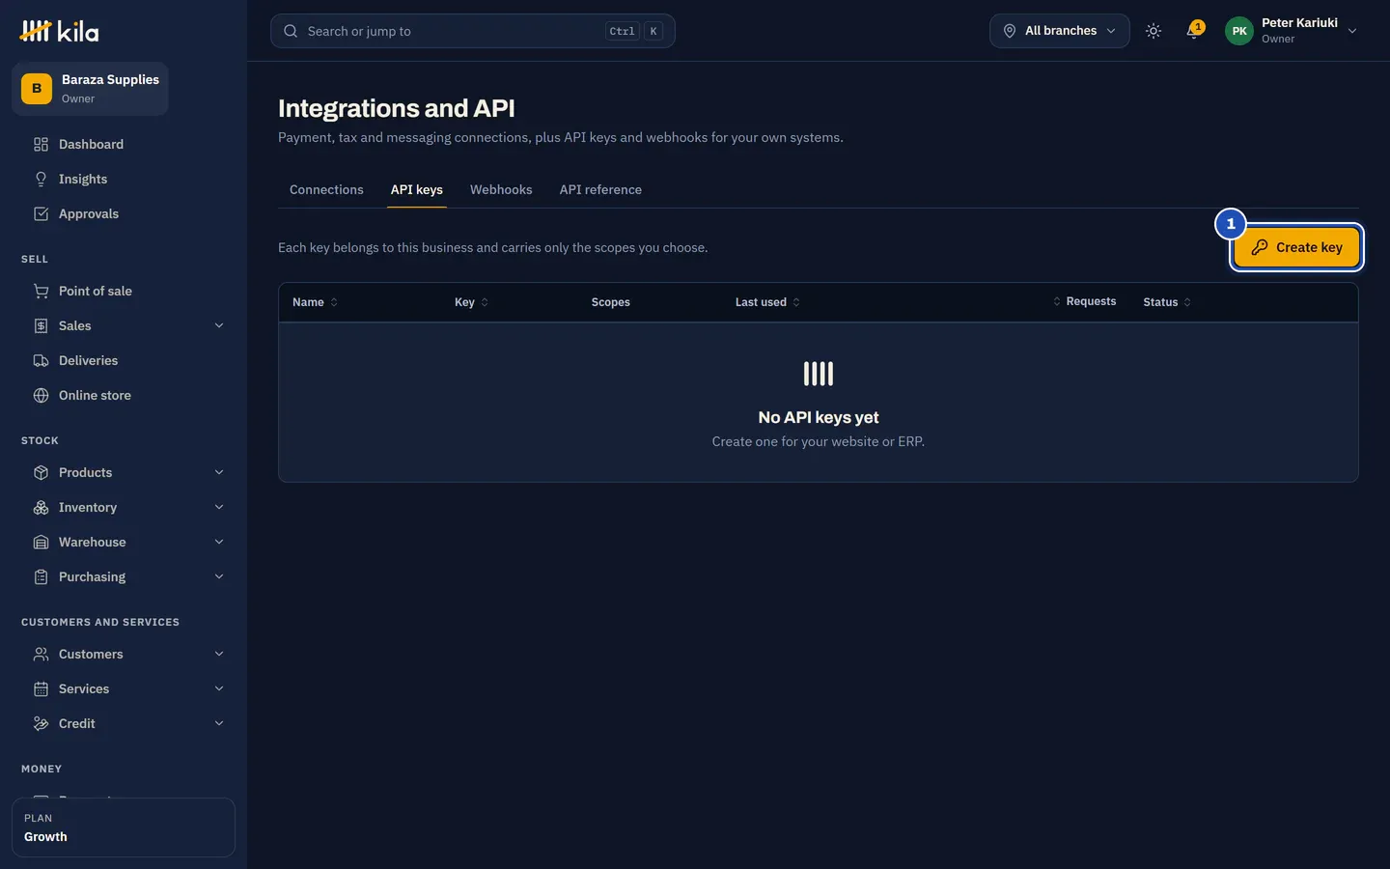Expand the Credit submenu chevron
This screenshot has height=869, width=1390.
219,723
